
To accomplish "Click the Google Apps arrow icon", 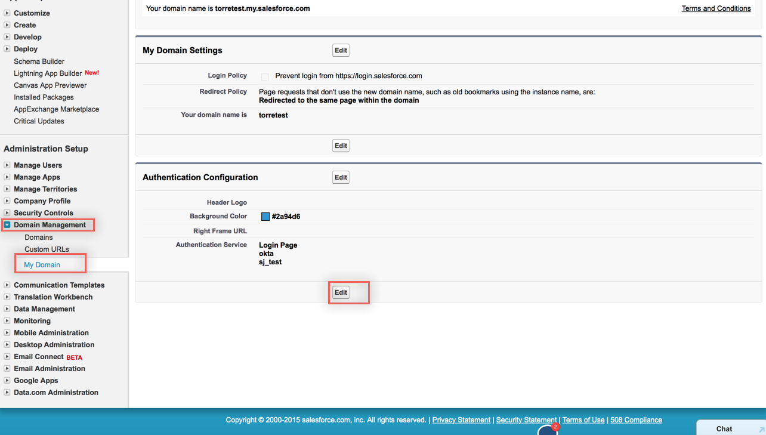I will coord(7,381).
